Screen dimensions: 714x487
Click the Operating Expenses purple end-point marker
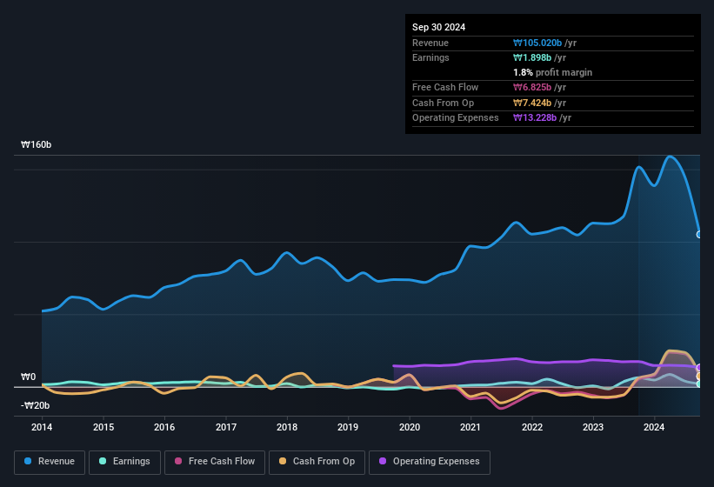(x=699, y=367)
